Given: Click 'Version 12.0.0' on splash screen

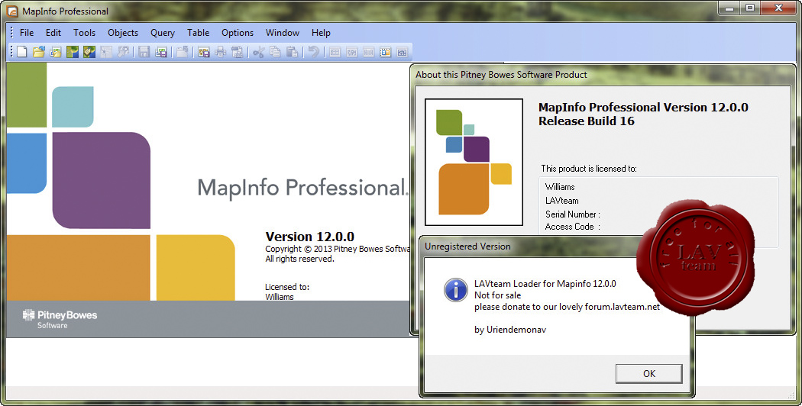Looking at the screenshot, I should coord(309,237).
